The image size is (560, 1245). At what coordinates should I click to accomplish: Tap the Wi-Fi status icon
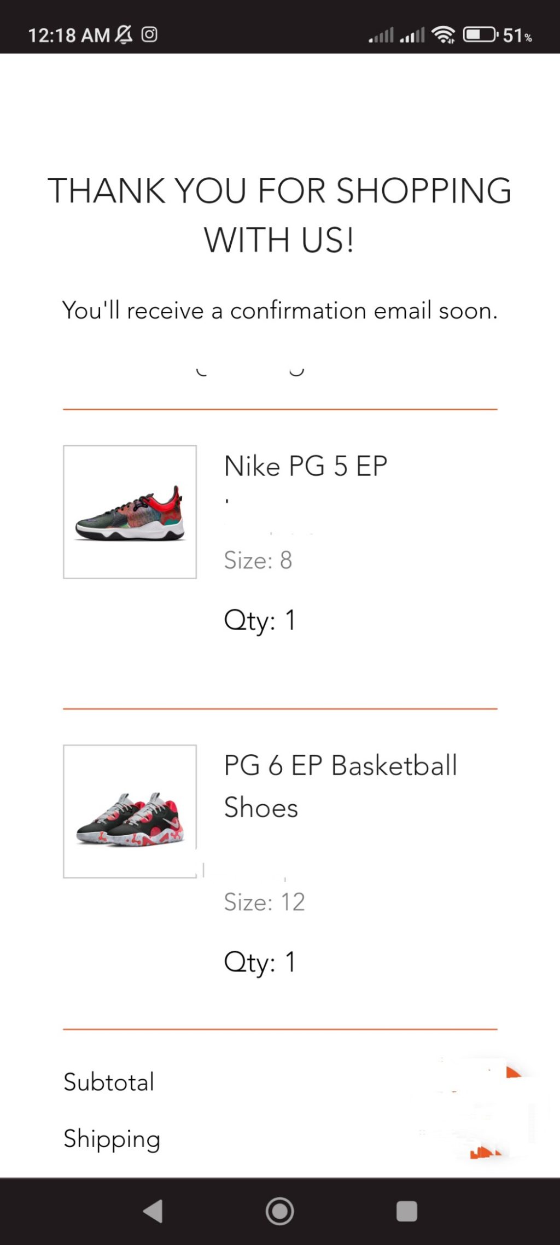443,34
